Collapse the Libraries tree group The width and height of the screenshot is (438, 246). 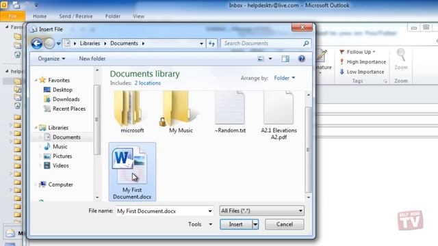[x=36, y=128]
